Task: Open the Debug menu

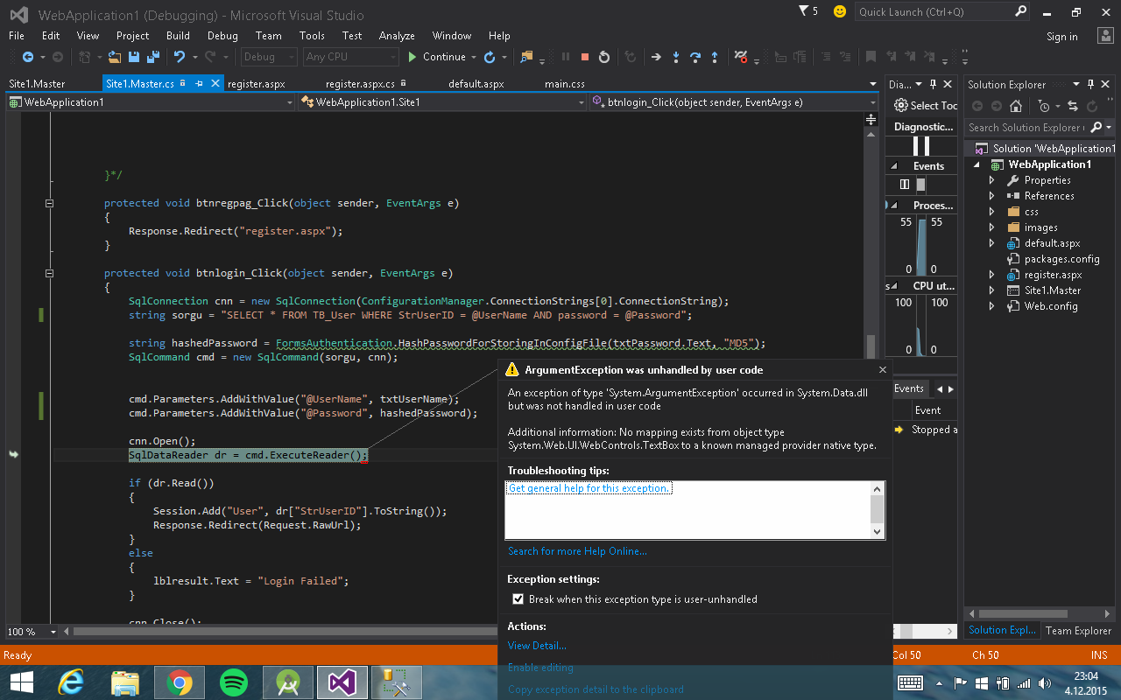Action: tap(222, 36)
